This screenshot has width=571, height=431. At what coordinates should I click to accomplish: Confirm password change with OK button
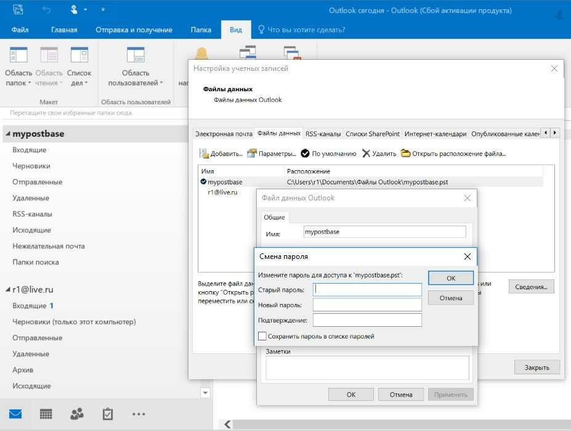pyautogui.click(x=450, y=278)
